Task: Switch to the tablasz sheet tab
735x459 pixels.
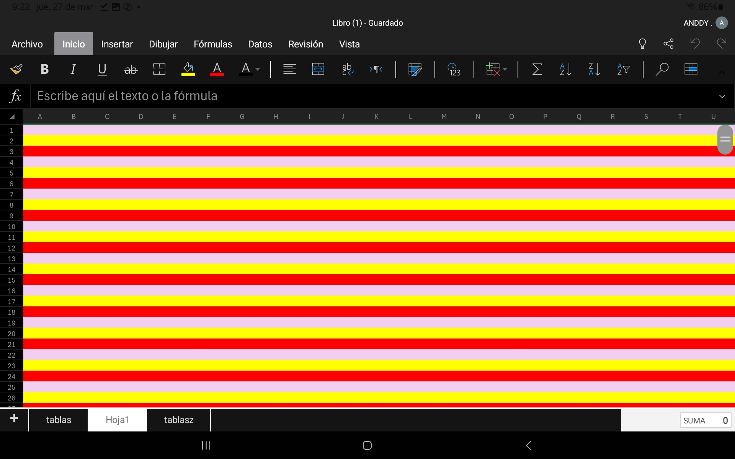Action: click(179, 420)
